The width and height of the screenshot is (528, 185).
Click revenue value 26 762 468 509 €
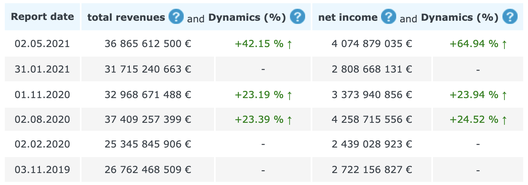click(148, 169)
